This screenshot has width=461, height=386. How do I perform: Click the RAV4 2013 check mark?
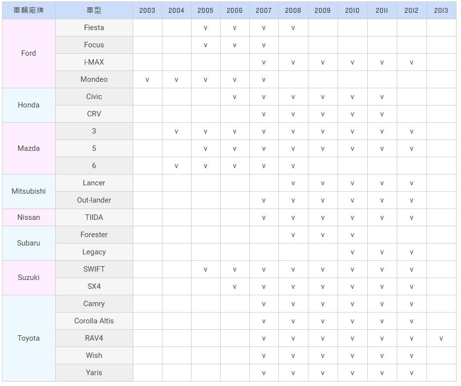(x=441, y=339)
